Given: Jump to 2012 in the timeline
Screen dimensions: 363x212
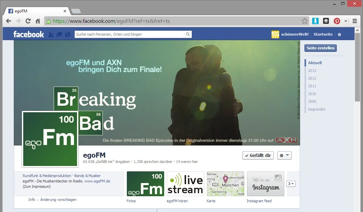Looking at the screenshot, I should (x=312, y=78).
